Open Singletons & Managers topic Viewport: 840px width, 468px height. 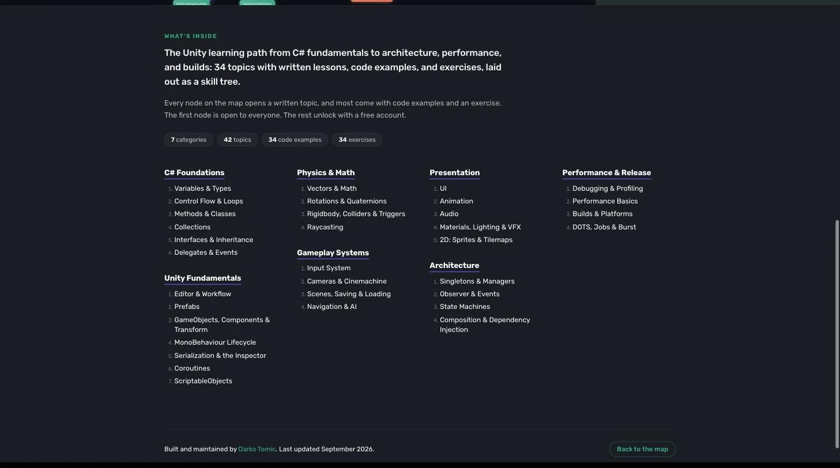[x=477, y=281]
